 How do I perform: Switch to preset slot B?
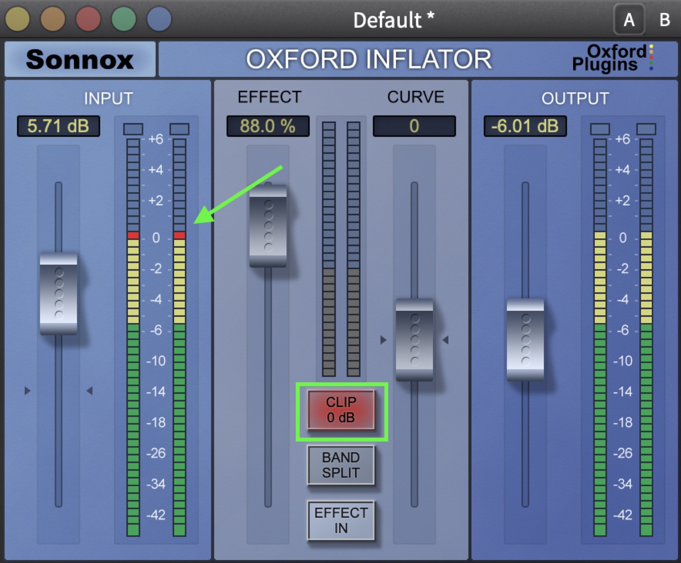pyautogui.click(x=664, y=20)
